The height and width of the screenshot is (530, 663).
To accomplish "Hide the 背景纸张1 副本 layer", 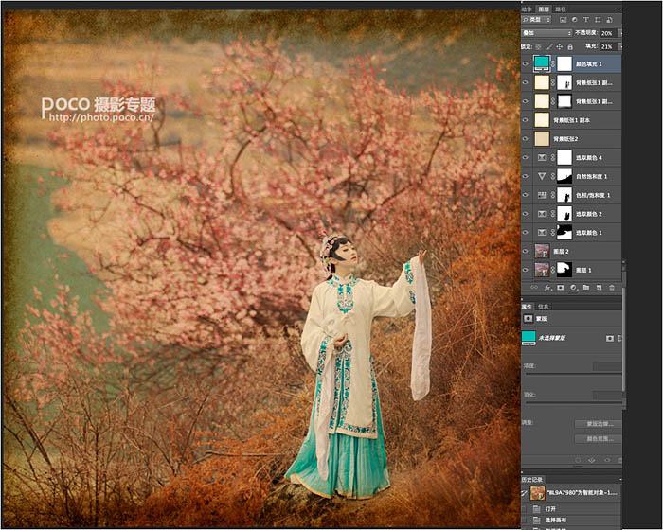I will pyautogui.click(x=526, y=120).
